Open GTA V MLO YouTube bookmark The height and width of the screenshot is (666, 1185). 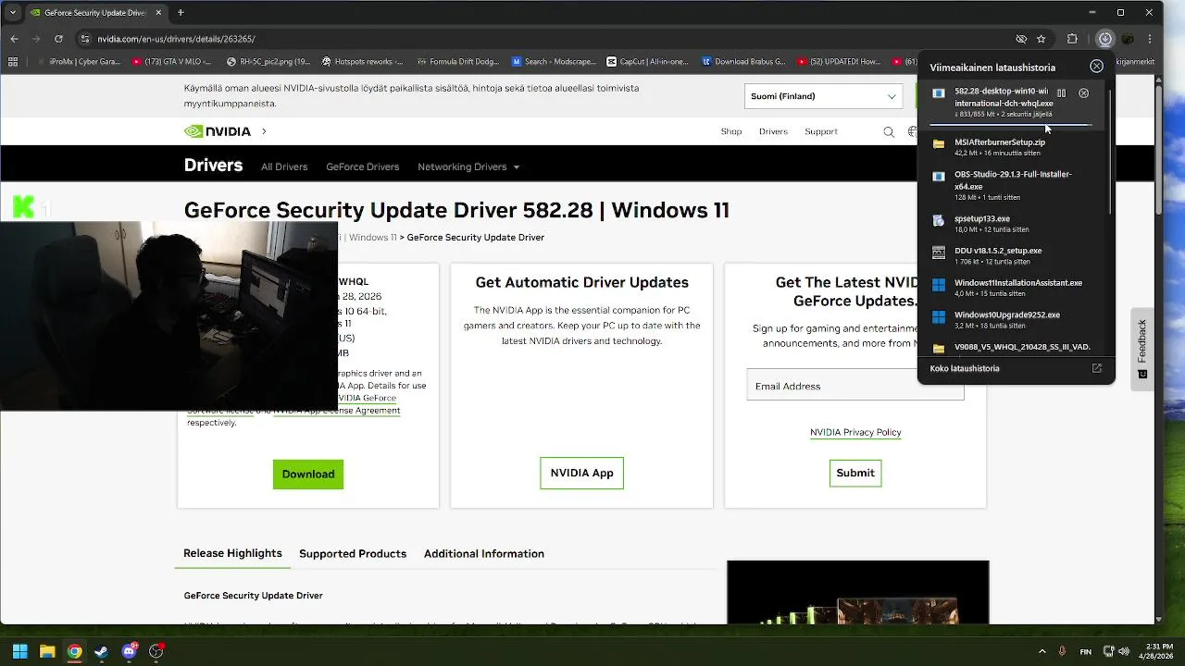[x=173, y=62]
